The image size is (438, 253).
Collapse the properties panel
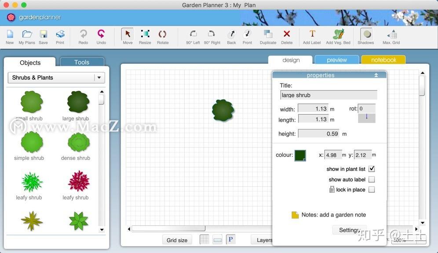pos(376,75)
